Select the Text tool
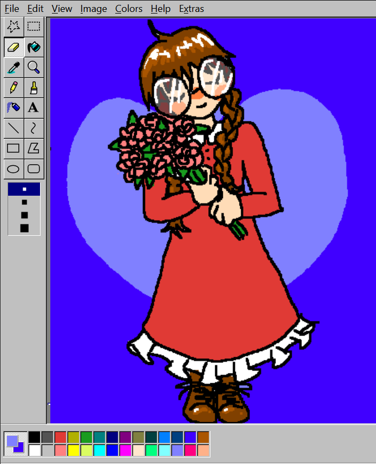Image resolution: width=376 pixels, height=464 pixels. tap(34, 108)
